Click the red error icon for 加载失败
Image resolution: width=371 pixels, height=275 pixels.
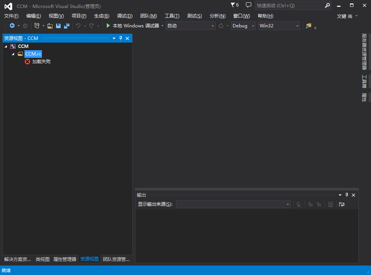coord(27,62)
